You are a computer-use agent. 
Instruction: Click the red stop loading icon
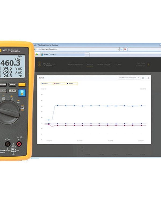(x=125, y=49)
